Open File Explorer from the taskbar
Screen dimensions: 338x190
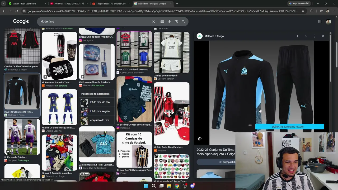(169, 186)
